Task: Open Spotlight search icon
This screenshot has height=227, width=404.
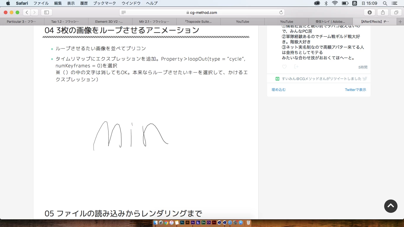Action: tap(385, 3)
